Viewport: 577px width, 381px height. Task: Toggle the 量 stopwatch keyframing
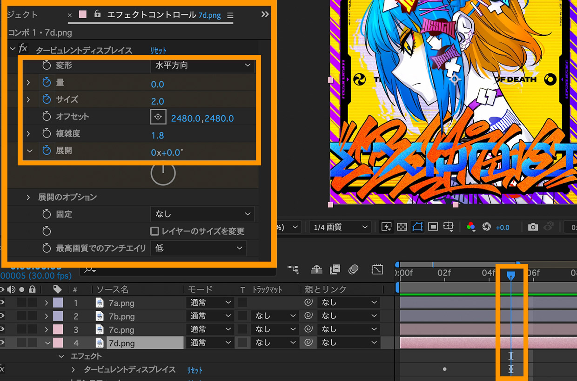pos(46,83)
